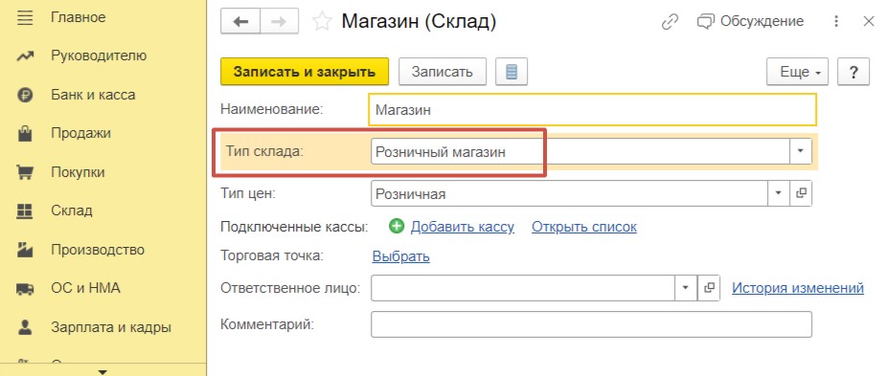This screenshot has height=376, width=887.
Task: Add Магазин to favorites with star icon
Action: pyautogui.click(x=323, y=22)
